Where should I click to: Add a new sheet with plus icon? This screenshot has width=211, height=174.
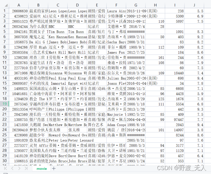pos(54,168)
